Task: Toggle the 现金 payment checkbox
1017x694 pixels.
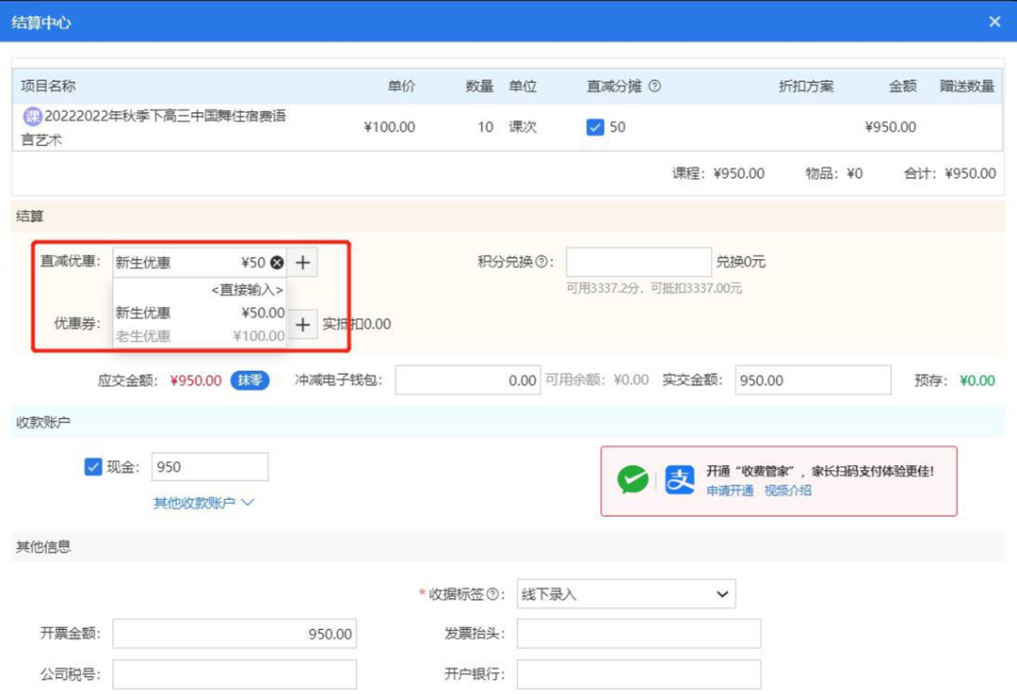Action: [93, 467]
